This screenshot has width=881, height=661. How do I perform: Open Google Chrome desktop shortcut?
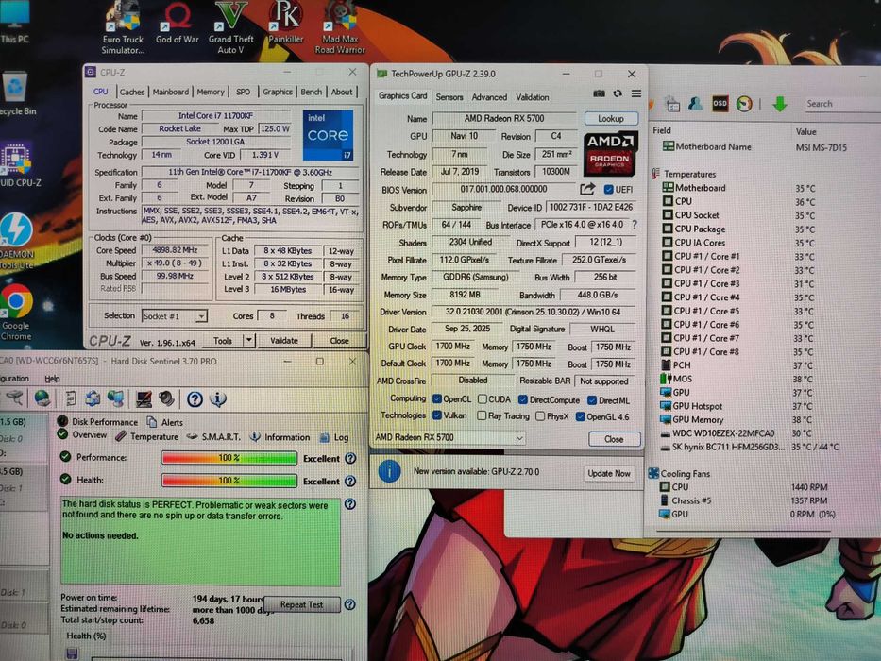point(16,313)
